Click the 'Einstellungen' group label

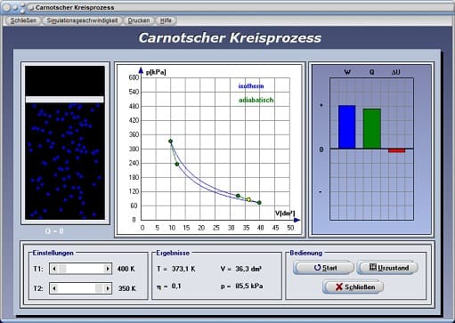53,253
